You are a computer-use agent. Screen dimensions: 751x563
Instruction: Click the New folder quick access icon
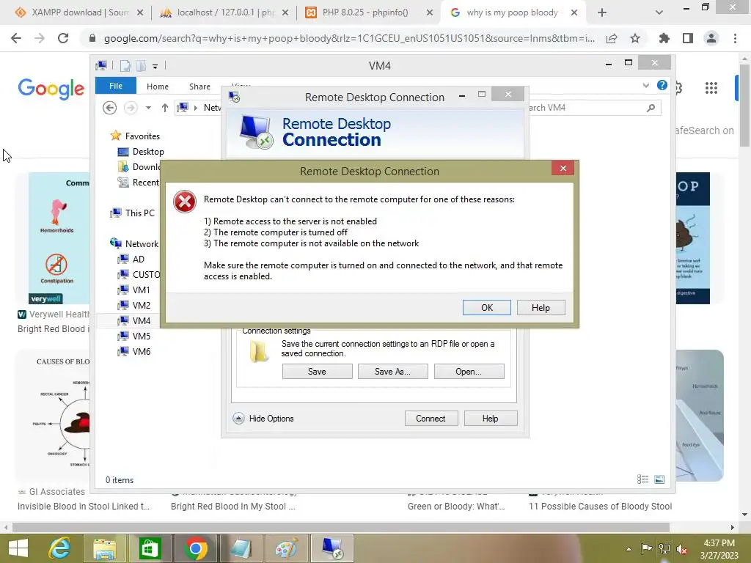tap(142, 65)
